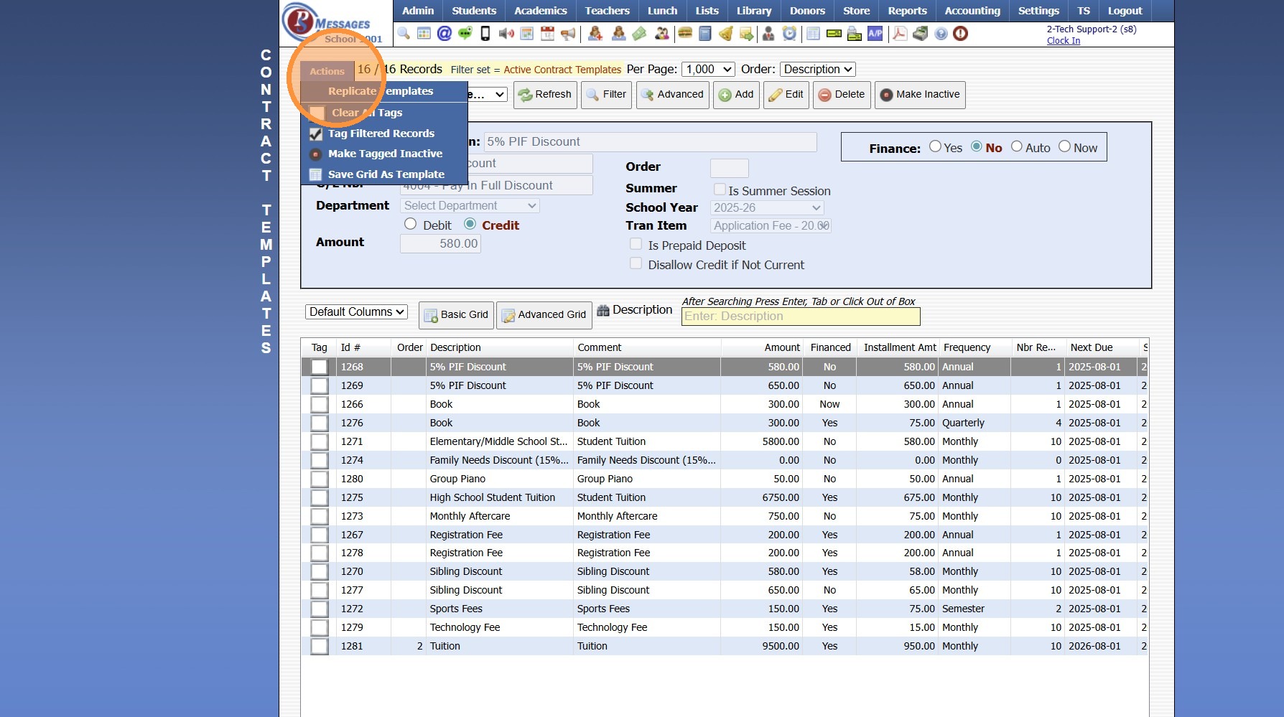Tag record 1266 Book checkbox

tap(319, 405)
